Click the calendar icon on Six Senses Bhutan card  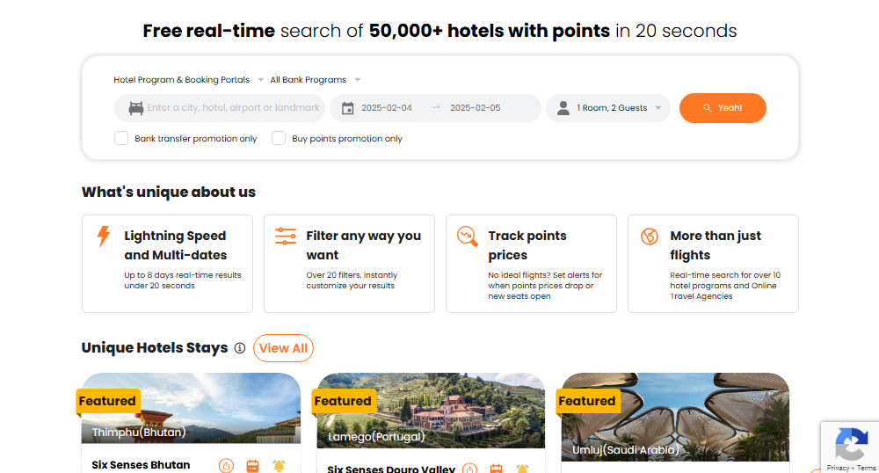click(x=252, y=465)
